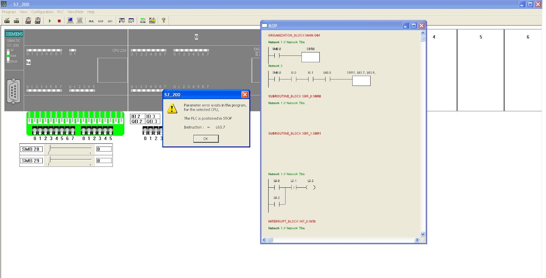This screenshot has width=546, height=278.
Task: Open the PLC menu
Action: pos(60,12)
